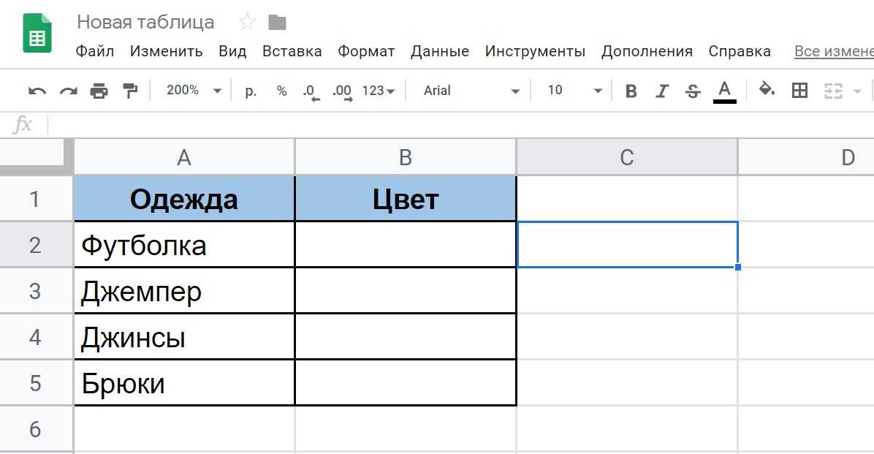Image resolution: width=874 pixels, height=454 pixels.
Task: Select the Джемпер cell
Action: click(184, 290)
